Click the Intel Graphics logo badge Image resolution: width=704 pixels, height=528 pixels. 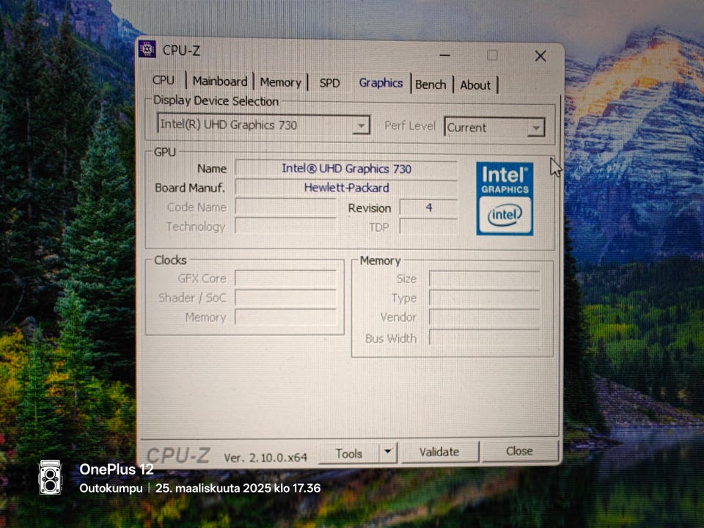[x=505, y=199]
